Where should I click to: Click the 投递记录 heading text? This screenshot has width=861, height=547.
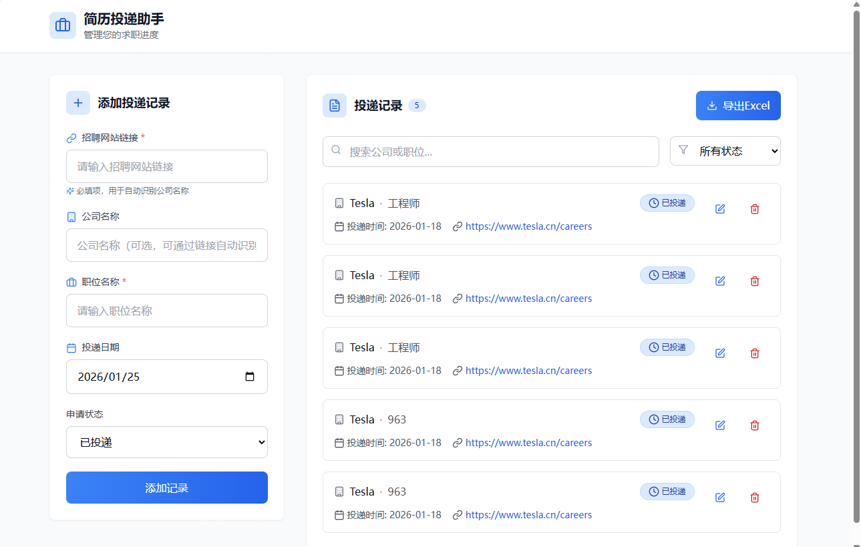(378, 106)
